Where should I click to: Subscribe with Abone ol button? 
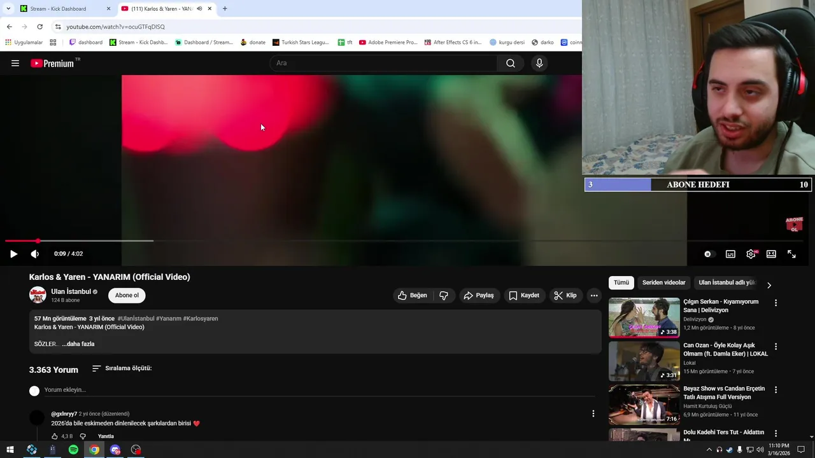(x=127, y=295)
